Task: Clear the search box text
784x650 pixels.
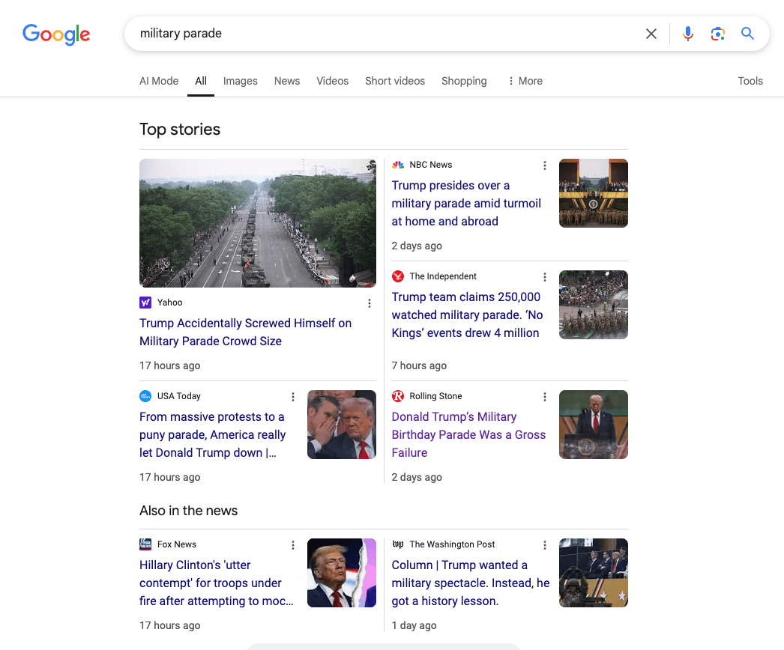Action: pyautogui.click(x=651, y=34)
